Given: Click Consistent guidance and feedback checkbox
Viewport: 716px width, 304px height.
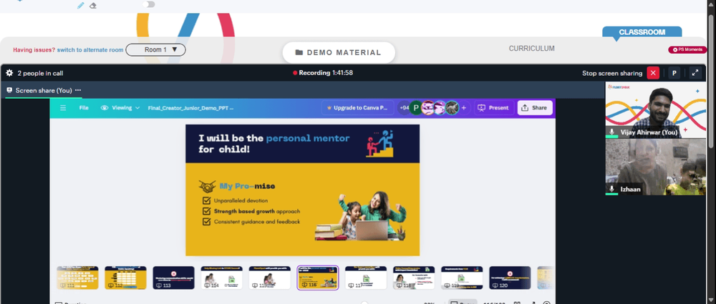Looking at the screenshot, I should pyautogui.click(x=206, y=222).
